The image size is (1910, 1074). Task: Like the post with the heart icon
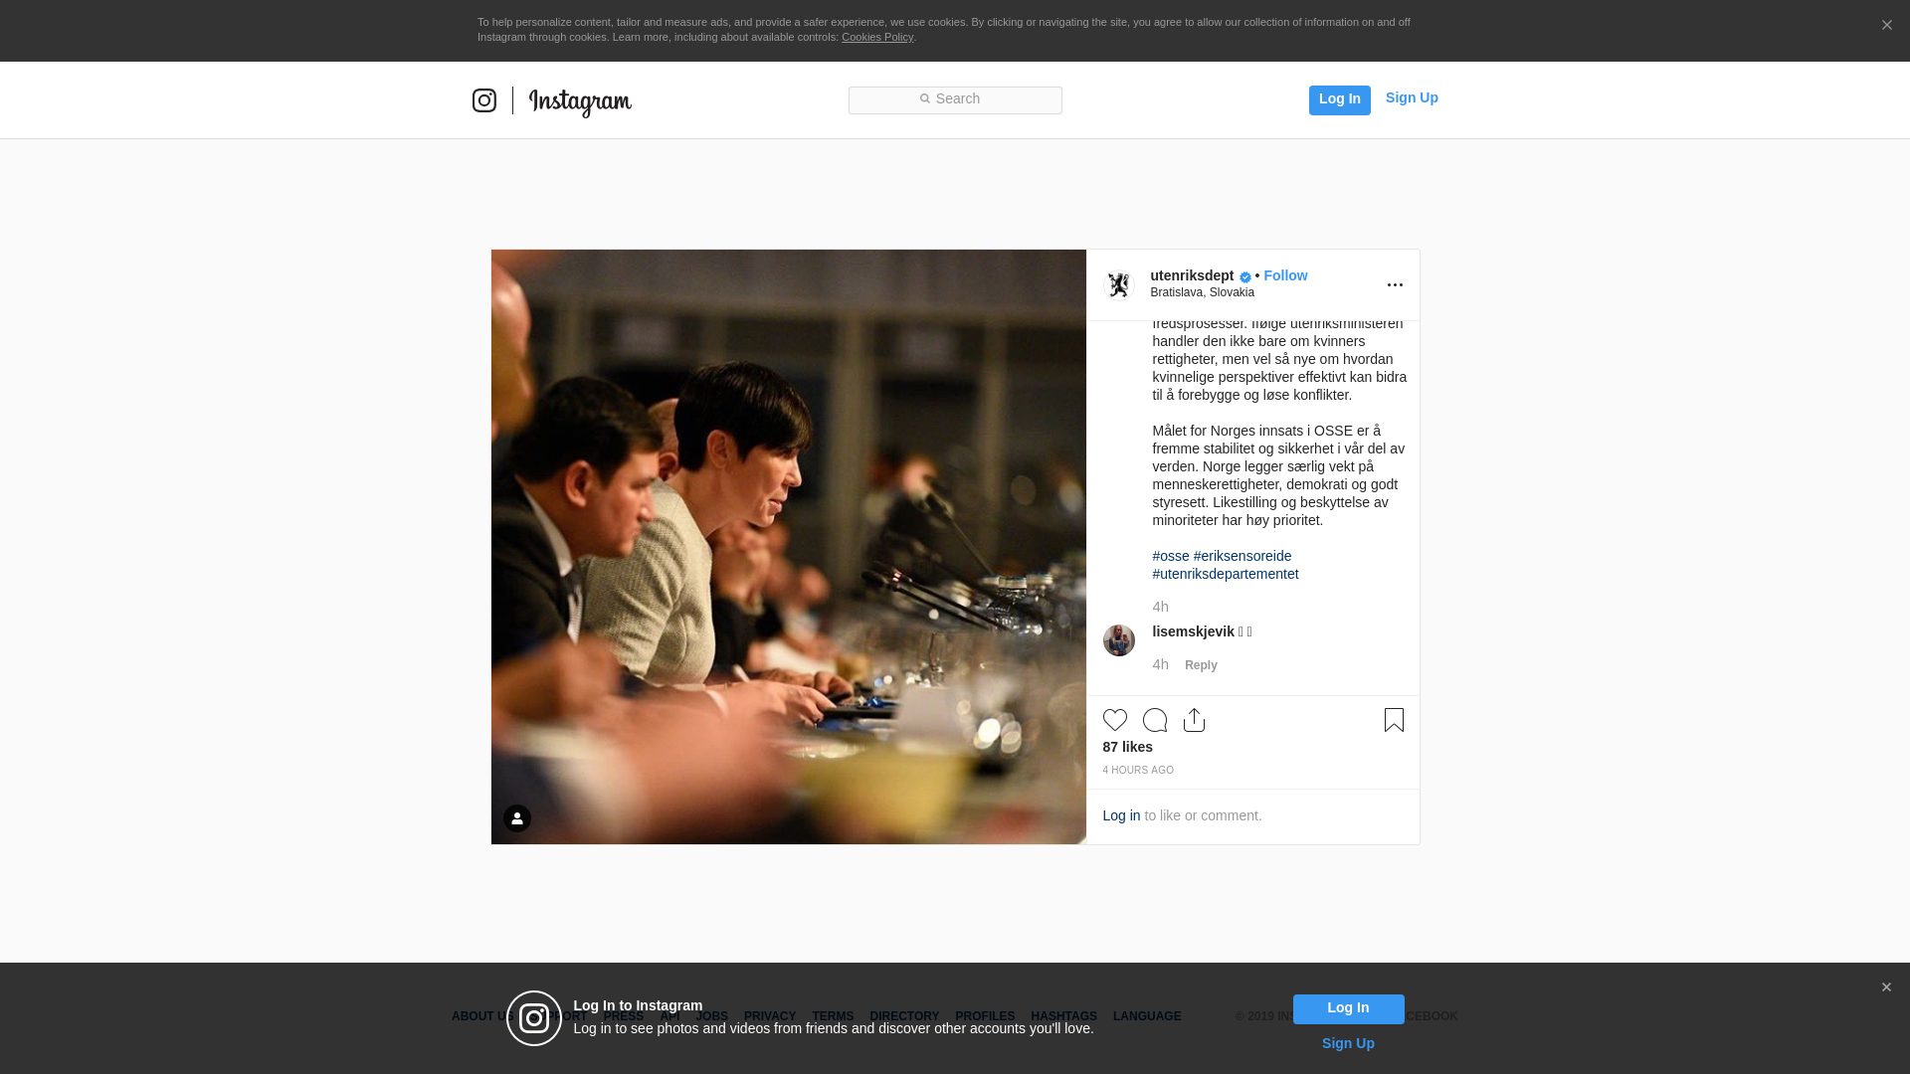[x=1115, y=720]
